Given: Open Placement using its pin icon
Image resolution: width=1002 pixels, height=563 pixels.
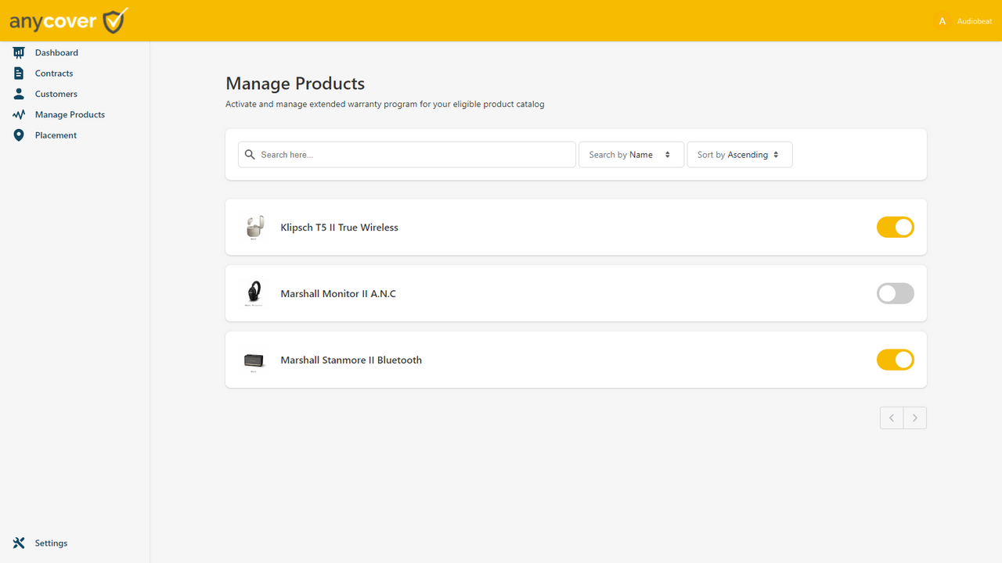Looking at the screenshot, I should [x=19, y=134].
